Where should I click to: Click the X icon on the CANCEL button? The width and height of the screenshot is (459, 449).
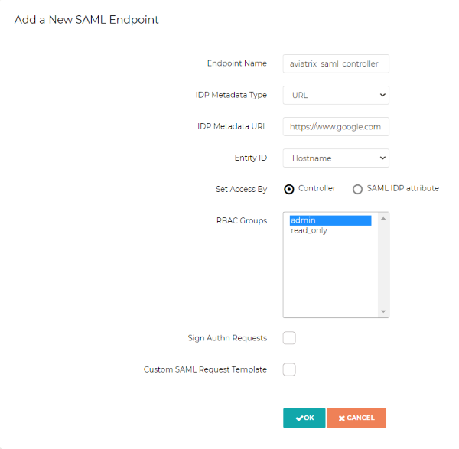(x=341, y=418)
